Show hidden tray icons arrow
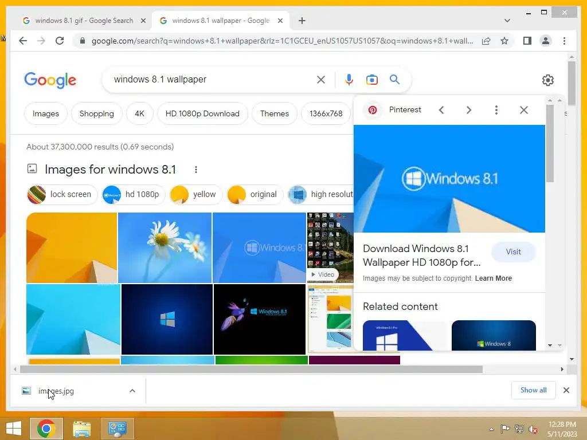587x440 pixels. tap(491, 429)
